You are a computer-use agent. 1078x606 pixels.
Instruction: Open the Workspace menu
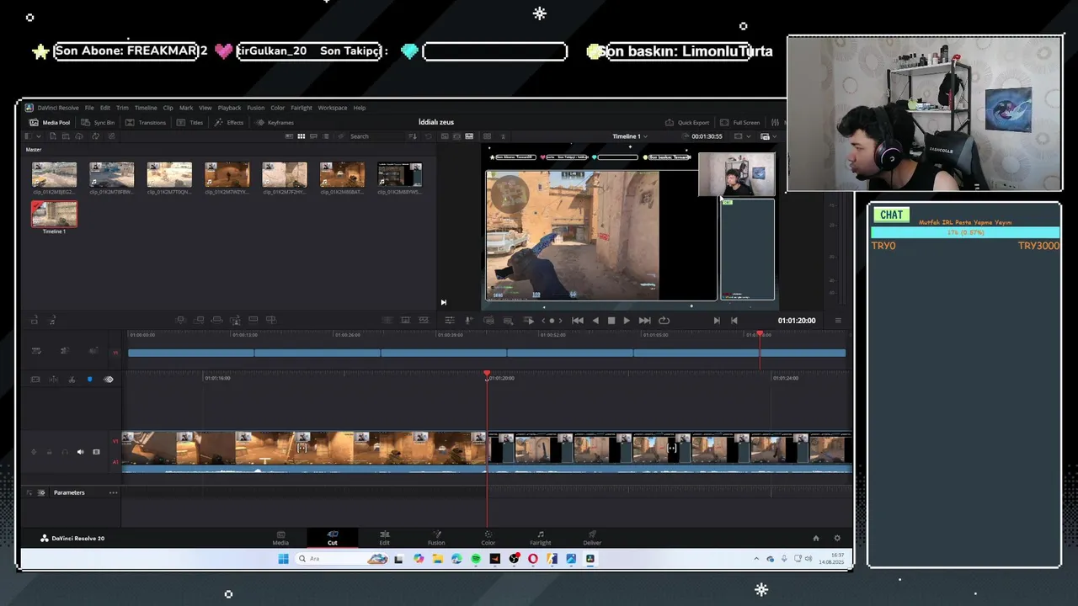[x=333, y=108]
